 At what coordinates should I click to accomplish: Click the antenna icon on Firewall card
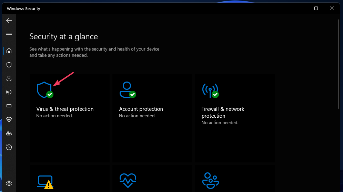tap(210, 90)
